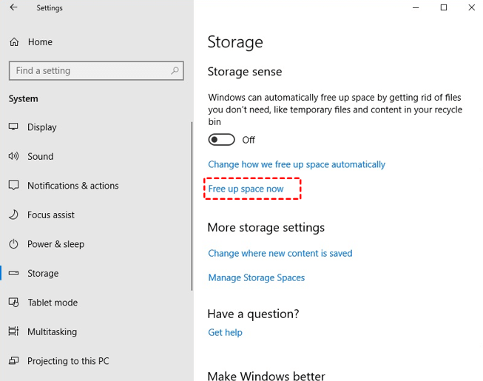Click the Notifications & actions icon
Image resolution: width=483 pixels, height=381 pixels.
point(13,186)
